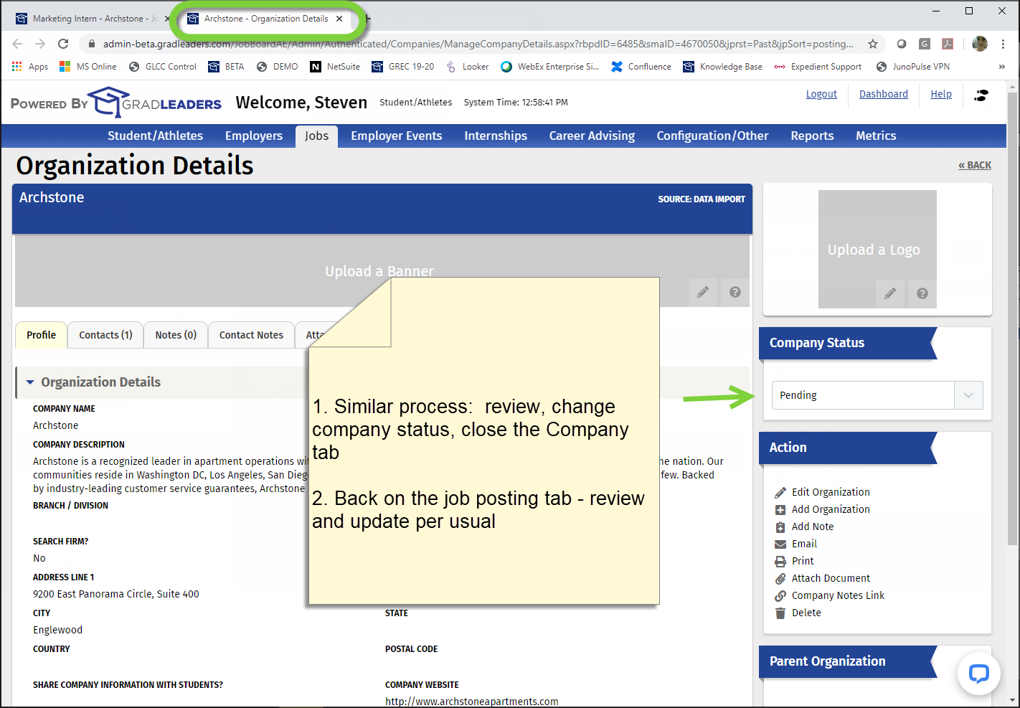Edit the logo with pencil icon
The image size is (1020, 708).
click(x=890, y=293)
